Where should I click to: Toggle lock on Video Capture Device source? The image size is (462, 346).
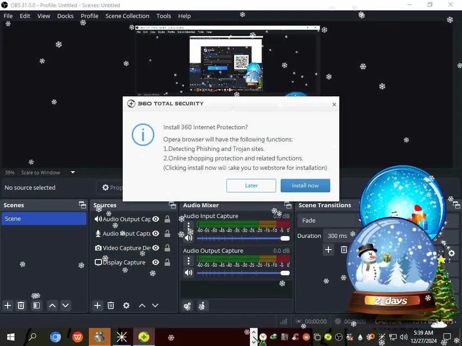point(167,248)
